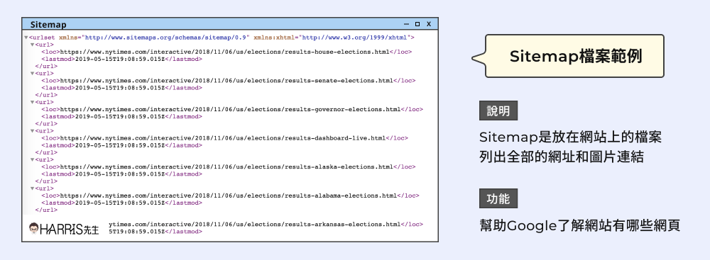
Task: Select the lastmod line under results-governor-elections
Action: tap(122, 117)
